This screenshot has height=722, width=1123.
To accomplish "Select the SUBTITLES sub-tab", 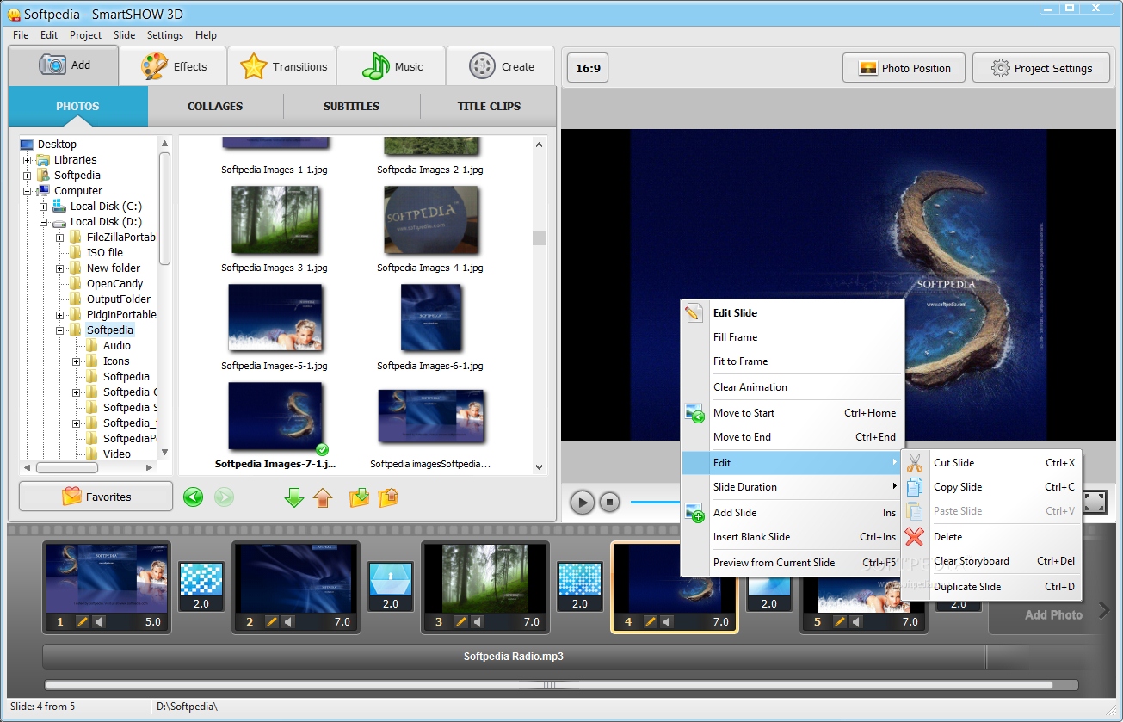I will point(351,107).
